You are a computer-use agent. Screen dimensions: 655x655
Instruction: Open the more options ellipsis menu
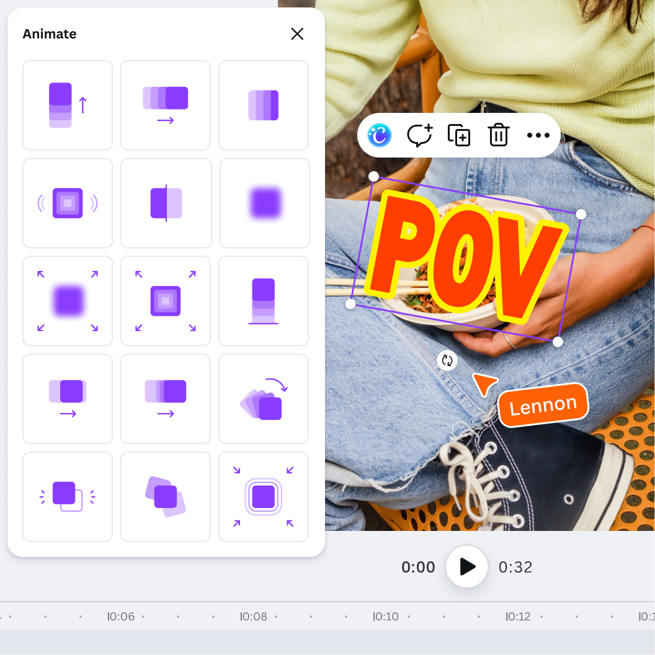coord(538,135)
